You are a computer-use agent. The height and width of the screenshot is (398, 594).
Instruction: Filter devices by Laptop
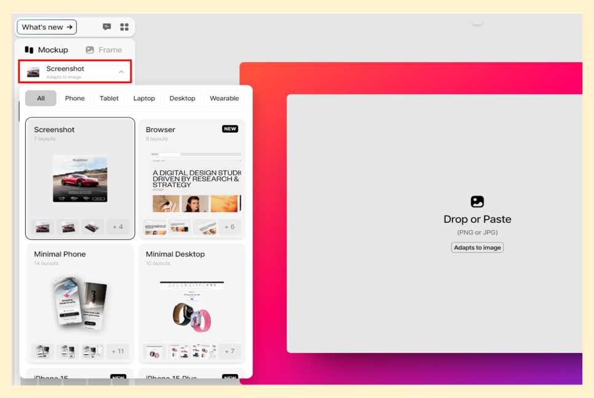(145, 98)
